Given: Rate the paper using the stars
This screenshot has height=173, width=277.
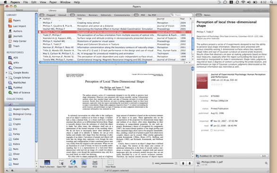Looking at the screenshot, I should pos(216,85).
